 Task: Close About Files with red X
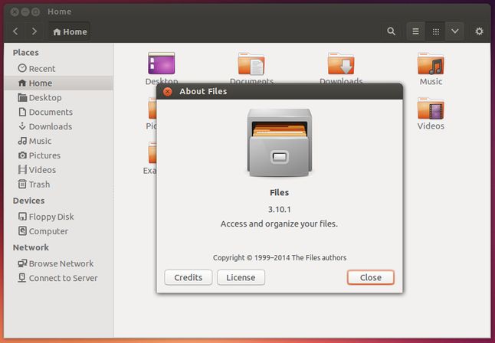pos(168,92)
